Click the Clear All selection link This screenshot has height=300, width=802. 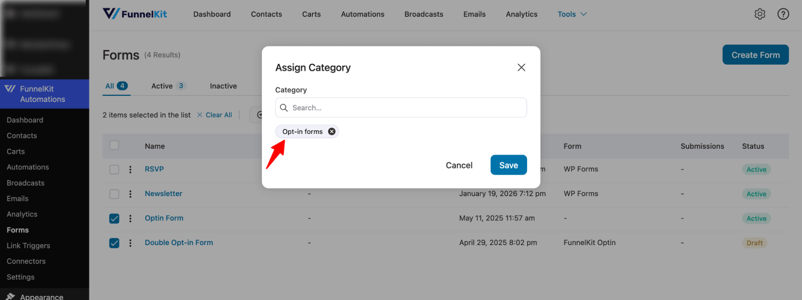(x=218, y=115)
